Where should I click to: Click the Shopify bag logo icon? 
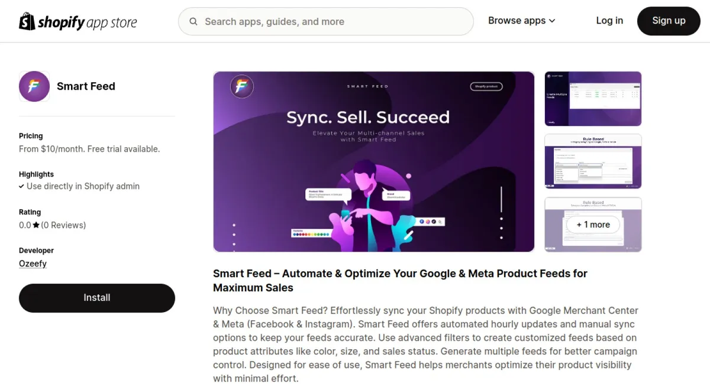(x=27, y=21)
